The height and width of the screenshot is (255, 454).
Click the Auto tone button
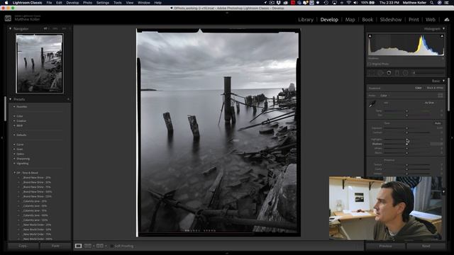(x=438, y=123)
